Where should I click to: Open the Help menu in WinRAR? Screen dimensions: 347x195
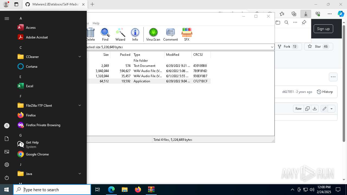tap(96, 23)
